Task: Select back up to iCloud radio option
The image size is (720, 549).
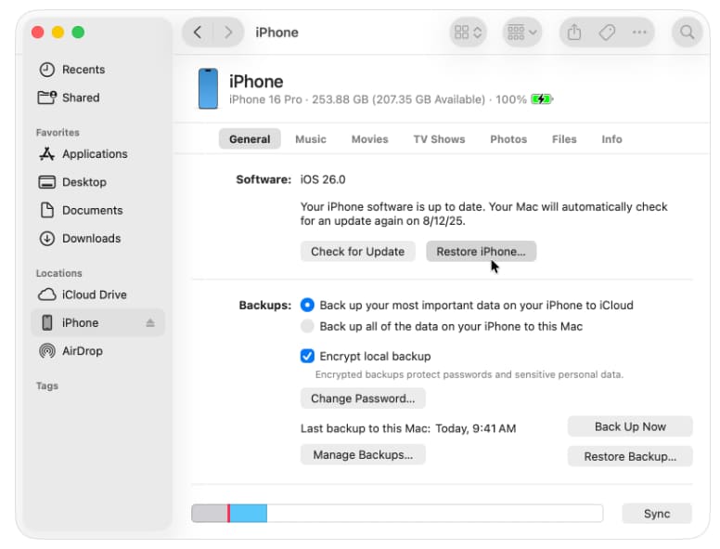Action: coord(307,305)
